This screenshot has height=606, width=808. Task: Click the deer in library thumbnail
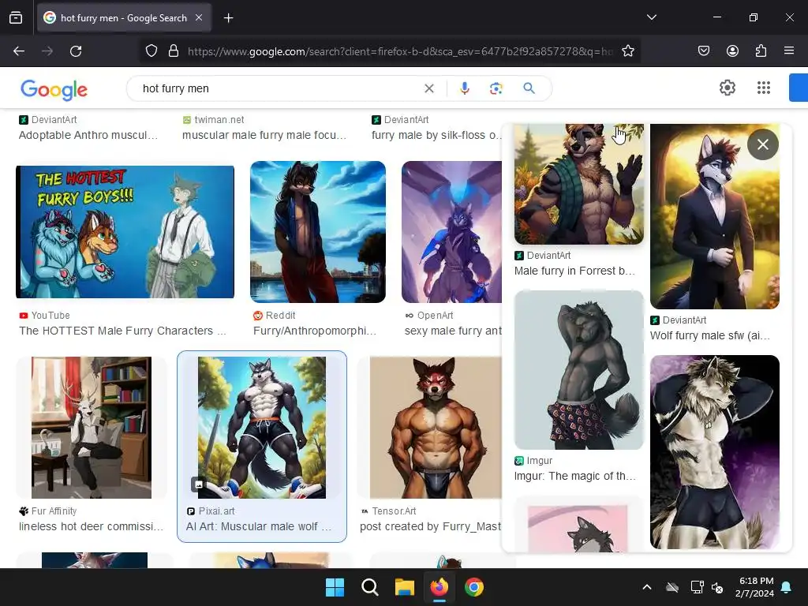[x=92, y=427]
